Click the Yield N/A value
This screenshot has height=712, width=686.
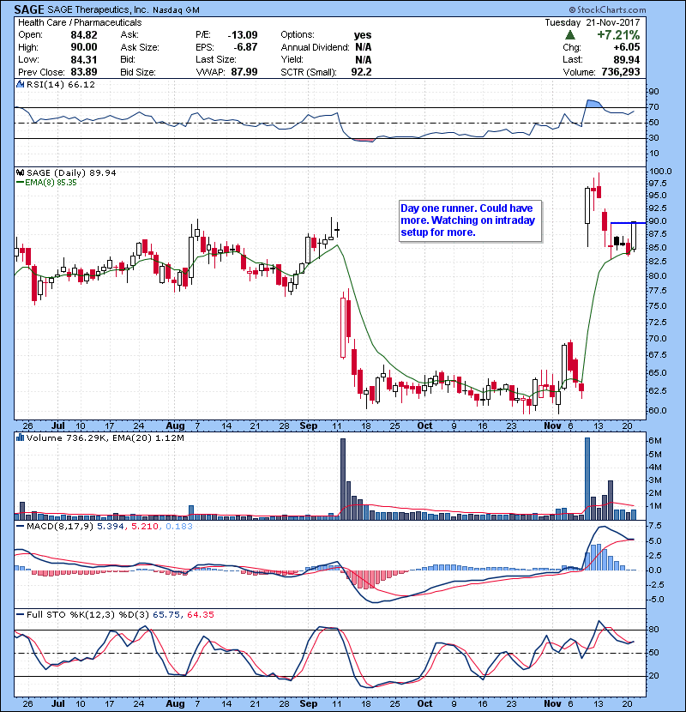pyautogui.click(x=364, y=59)
